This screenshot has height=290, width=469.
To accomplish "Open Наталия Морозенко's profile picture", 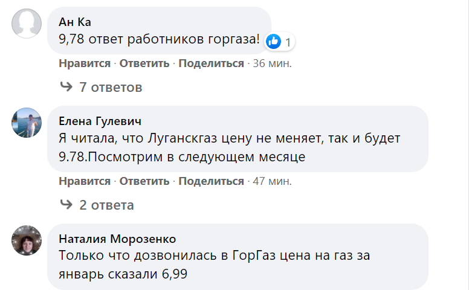I will (27, 242).
